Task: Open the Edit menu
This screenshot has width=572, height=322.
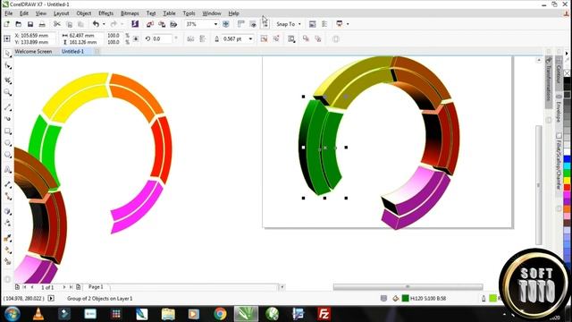Action: point(24,13)
